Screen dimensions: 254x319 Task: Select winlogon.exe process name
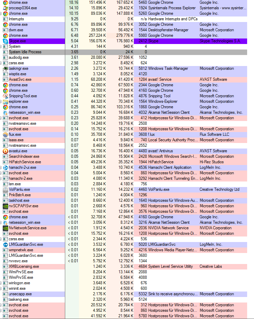(19, 283)
